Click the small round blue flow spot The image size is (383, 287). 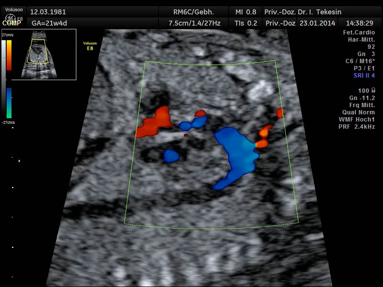click(x=170, y=155)
